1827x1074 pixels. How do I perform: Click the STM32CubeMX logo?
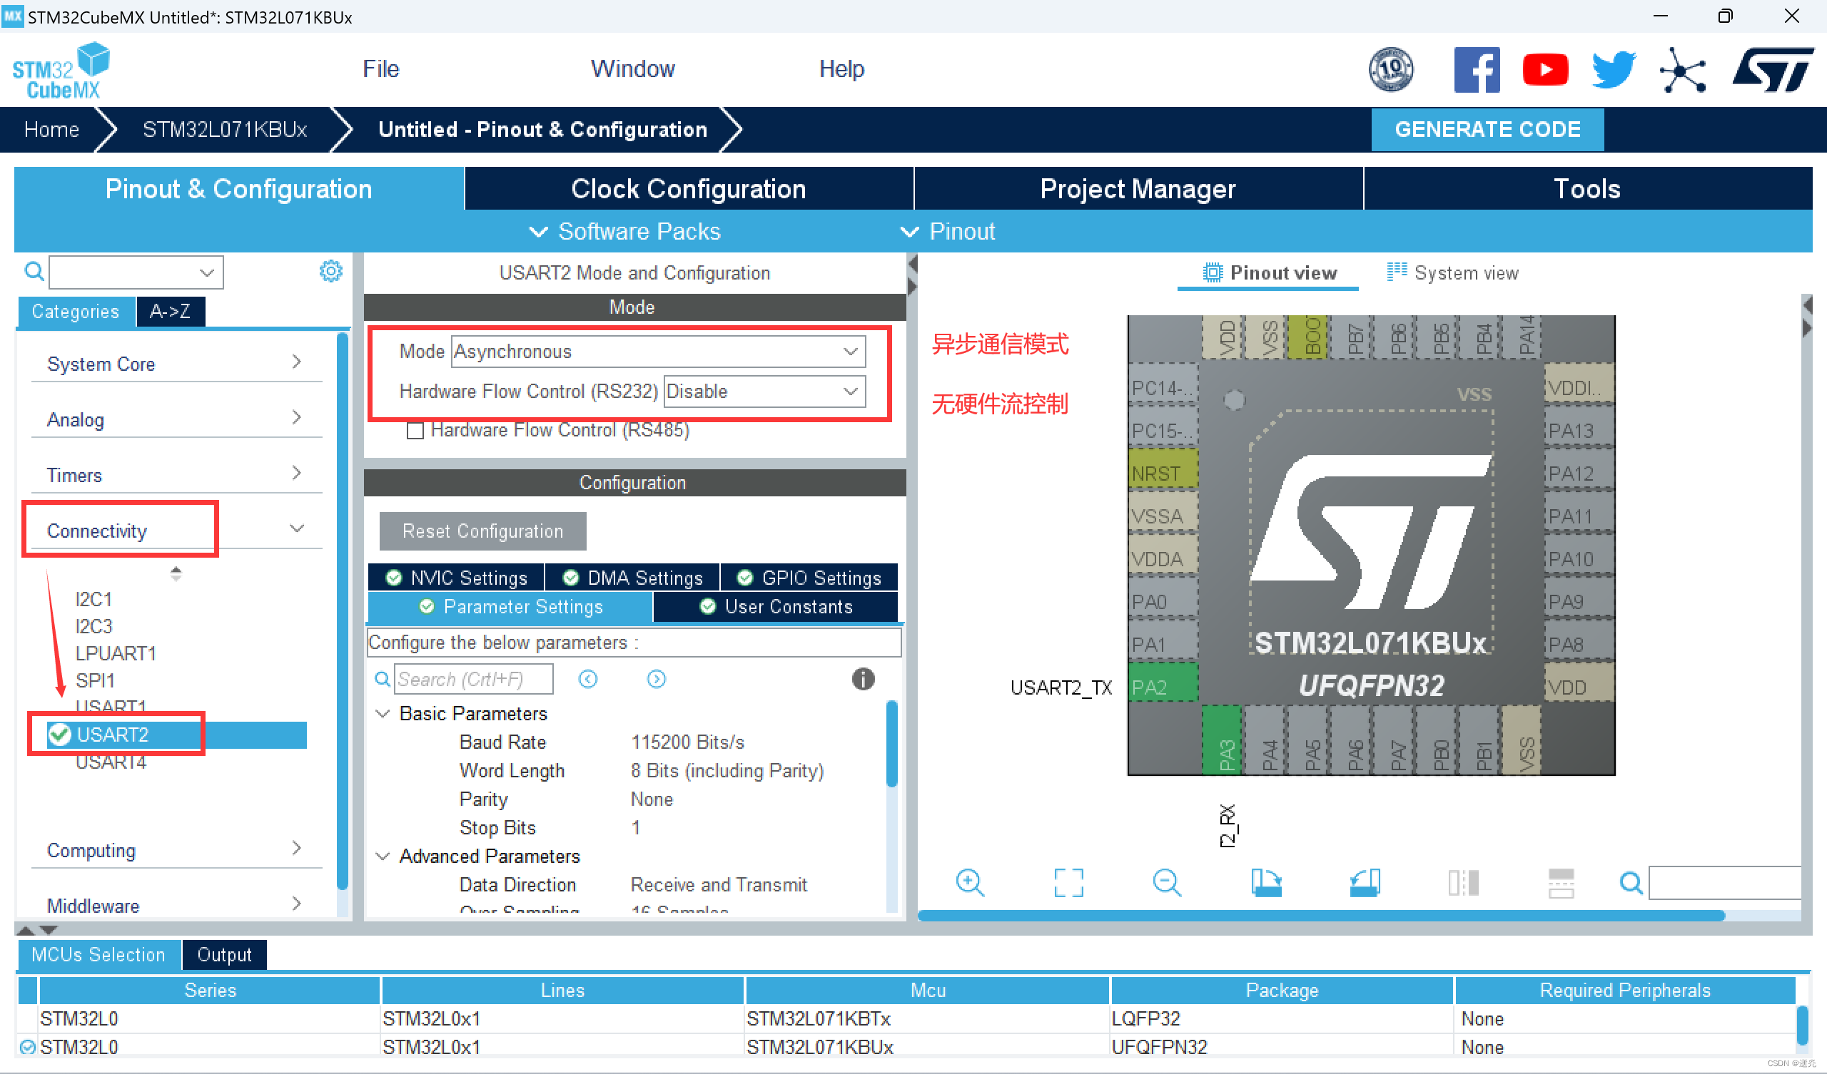click(x=60, y=71)
